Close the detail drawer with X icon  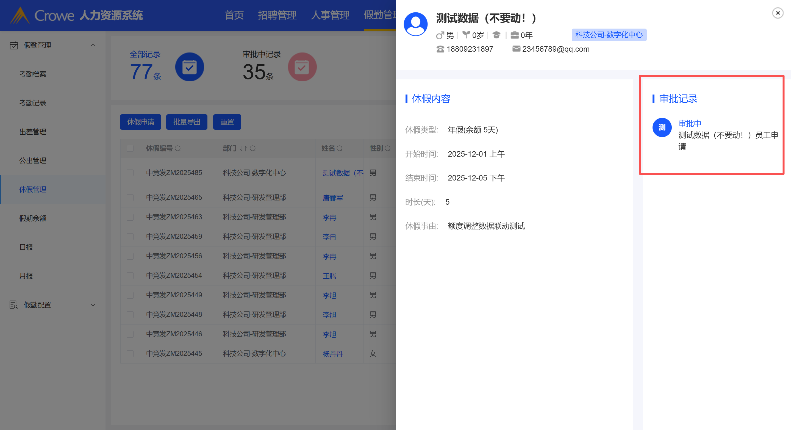778,13
